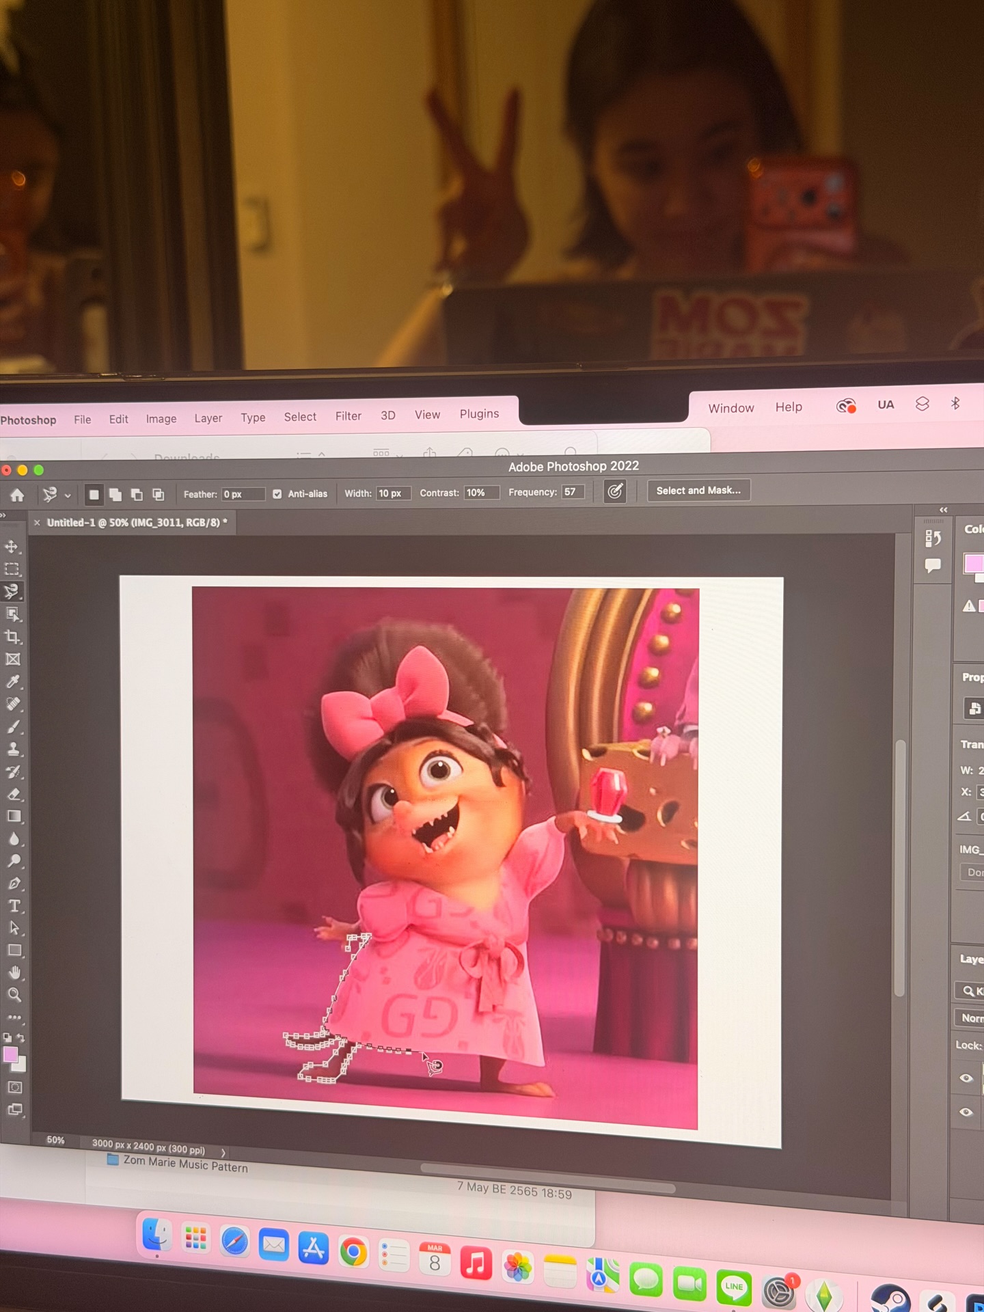Pick the Eyedropper tool

coord(13,682)
